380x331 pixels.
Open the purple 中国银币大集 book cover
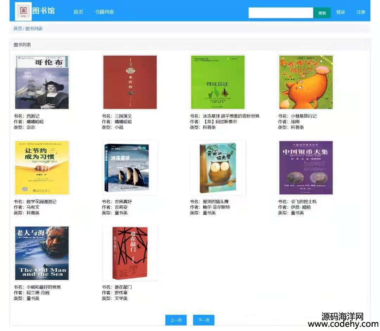coord(306,168)
